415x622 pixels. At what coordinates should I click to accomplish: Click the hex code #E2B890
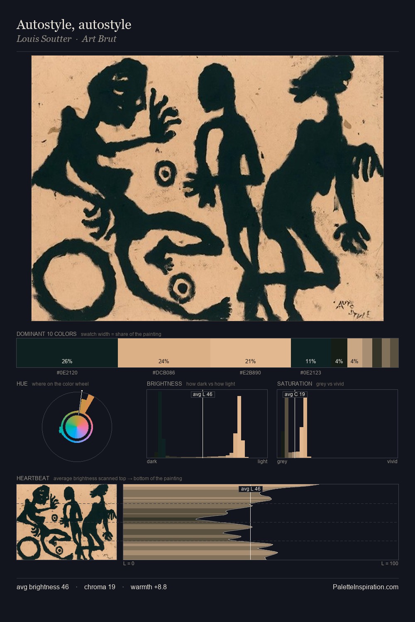pyautogui.click(x=251, y=373)
